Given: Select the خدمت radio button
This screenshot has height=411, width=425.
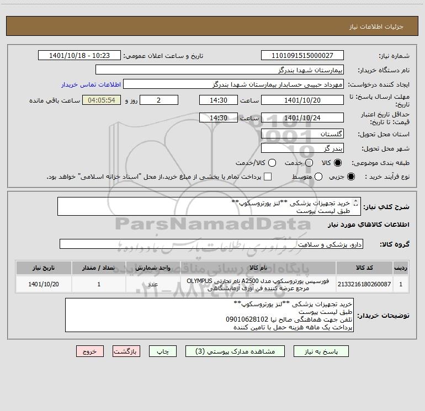Looking at the screenshot, I should [309, 163].
